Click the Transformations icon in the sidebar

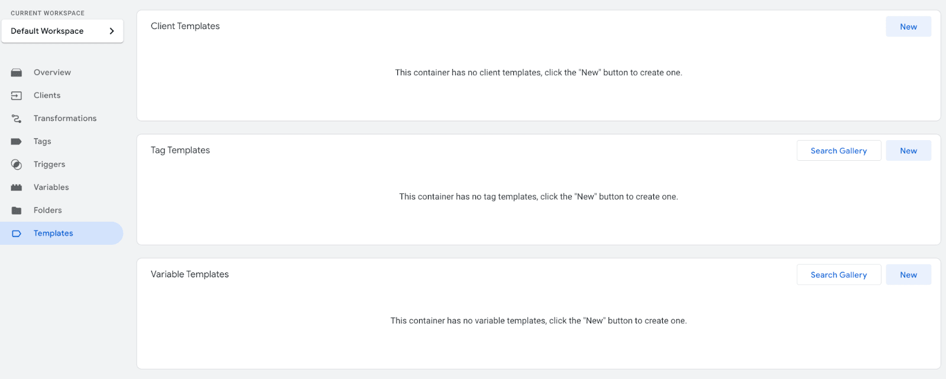tap(17, 118)
